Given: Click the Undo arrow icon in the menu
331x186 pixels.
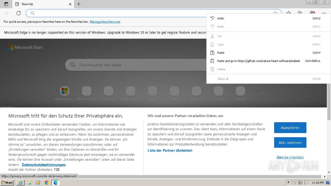Looking at the screenshot, I should coord(212,18).
